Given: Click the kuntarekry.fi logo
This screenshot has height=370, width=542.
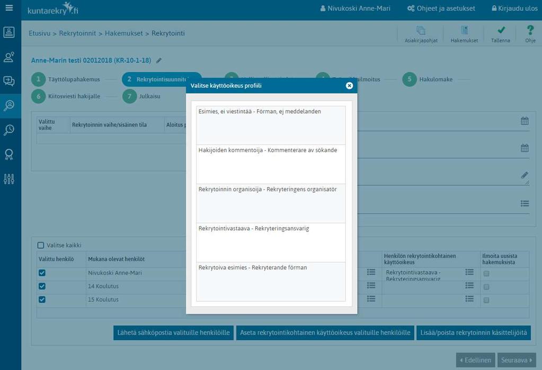Looking at the screenshot, I should pos(53,8).
